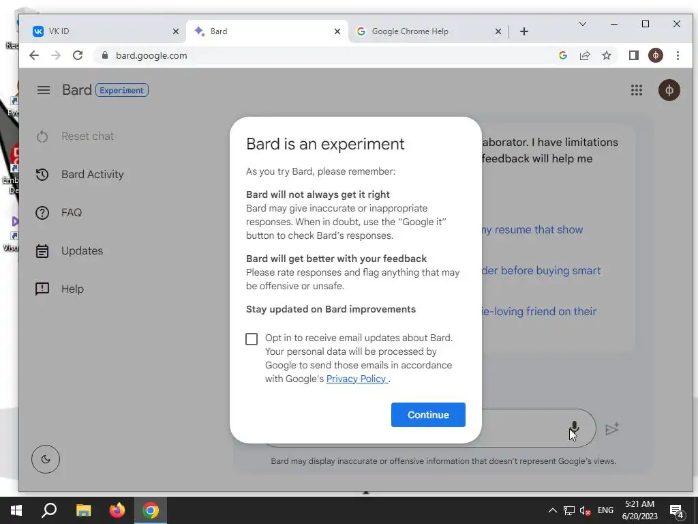
Task: Open the taskbar clock and date
Action: click(x=639, y=510)
